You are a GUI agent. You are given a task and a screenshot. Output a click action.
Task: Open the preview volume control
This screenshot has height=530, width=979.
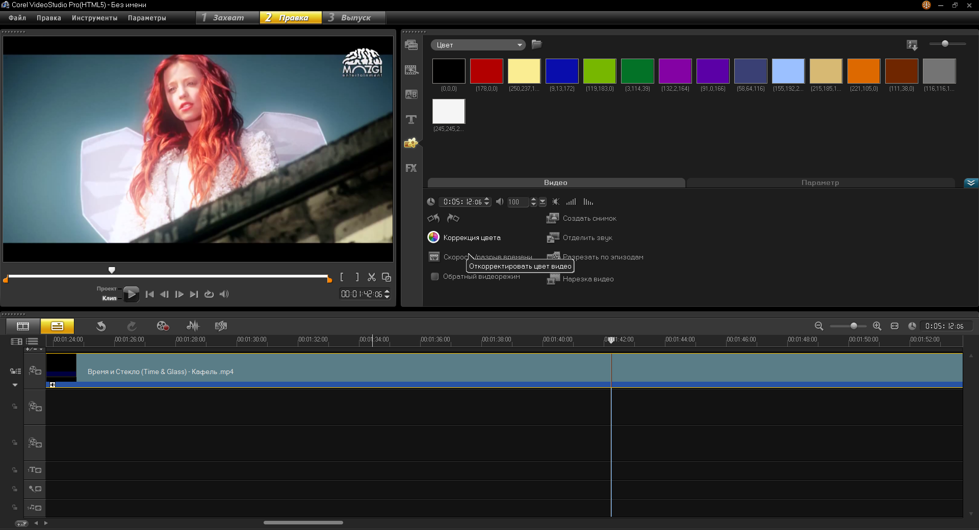click(x=224, y=294)
